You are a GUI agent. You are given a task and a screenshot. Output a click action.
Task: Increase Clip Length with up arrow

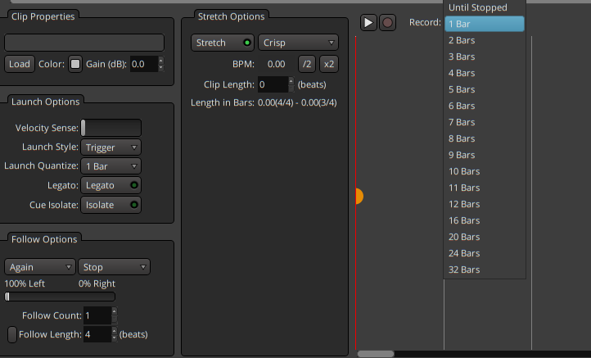click(x=291, y=81)
